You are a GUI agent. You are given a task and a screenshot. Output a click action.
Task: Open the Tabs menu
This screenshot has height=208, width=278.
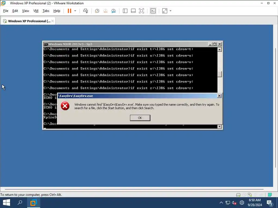click(46, 11)
